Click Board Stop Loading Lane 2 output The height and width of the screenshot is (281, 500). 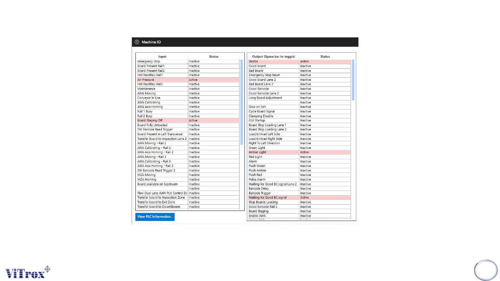(299, 129)
